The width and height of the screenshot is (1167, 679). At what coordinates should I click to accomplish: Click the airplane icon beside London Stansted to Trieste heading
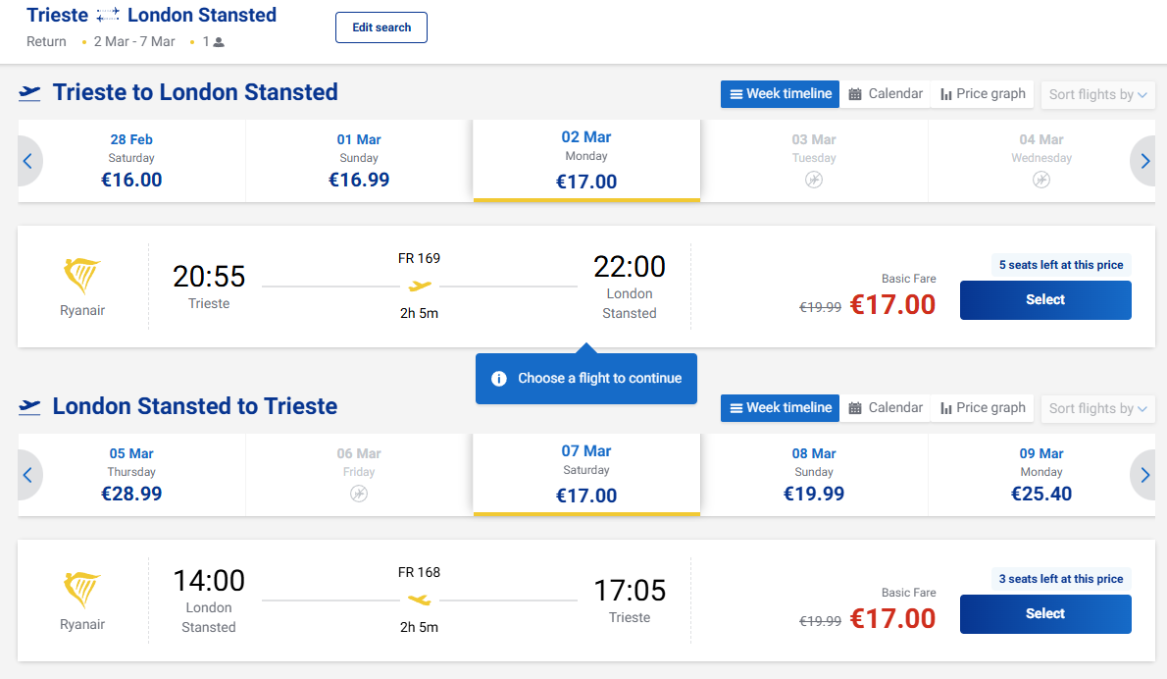click(30, 407)
